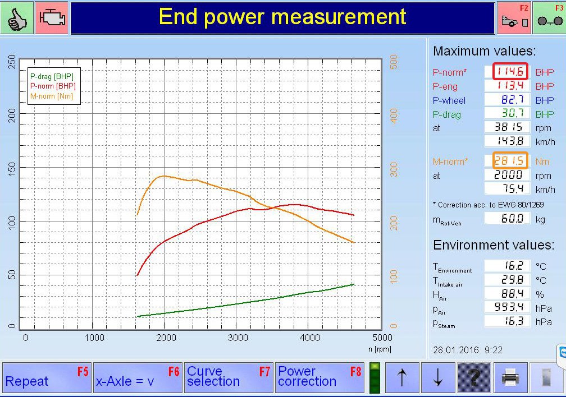Click the thumbs-up confirm icon
This screenshot has height=397, width=566.
pyautogui.click(x=17, y=18)
